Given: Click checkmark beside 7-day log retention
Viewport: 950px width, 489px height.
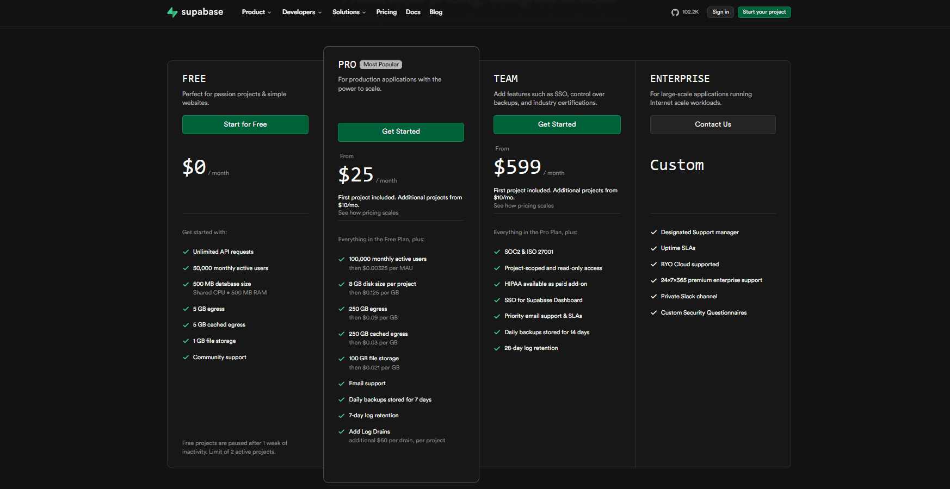Looking at the screenshot, I should 341,416.
